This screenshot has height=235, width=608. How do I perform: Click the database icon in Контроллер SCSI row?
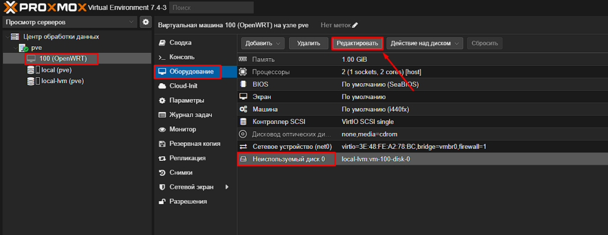point(243,122)
